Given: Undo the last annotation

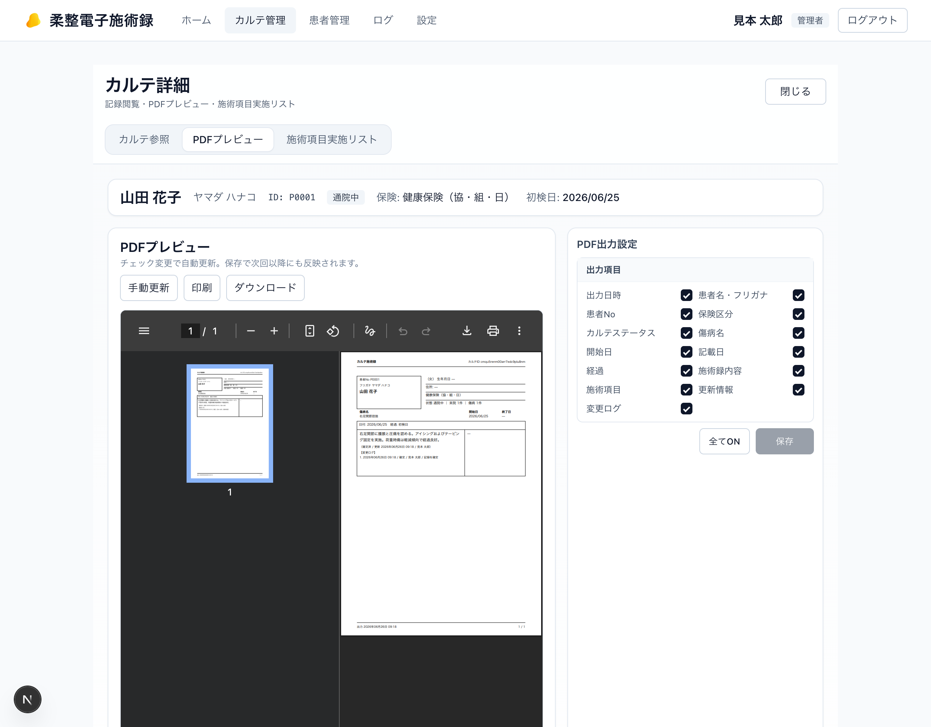Looking at the screenshot, I should [x=403, y=331].
